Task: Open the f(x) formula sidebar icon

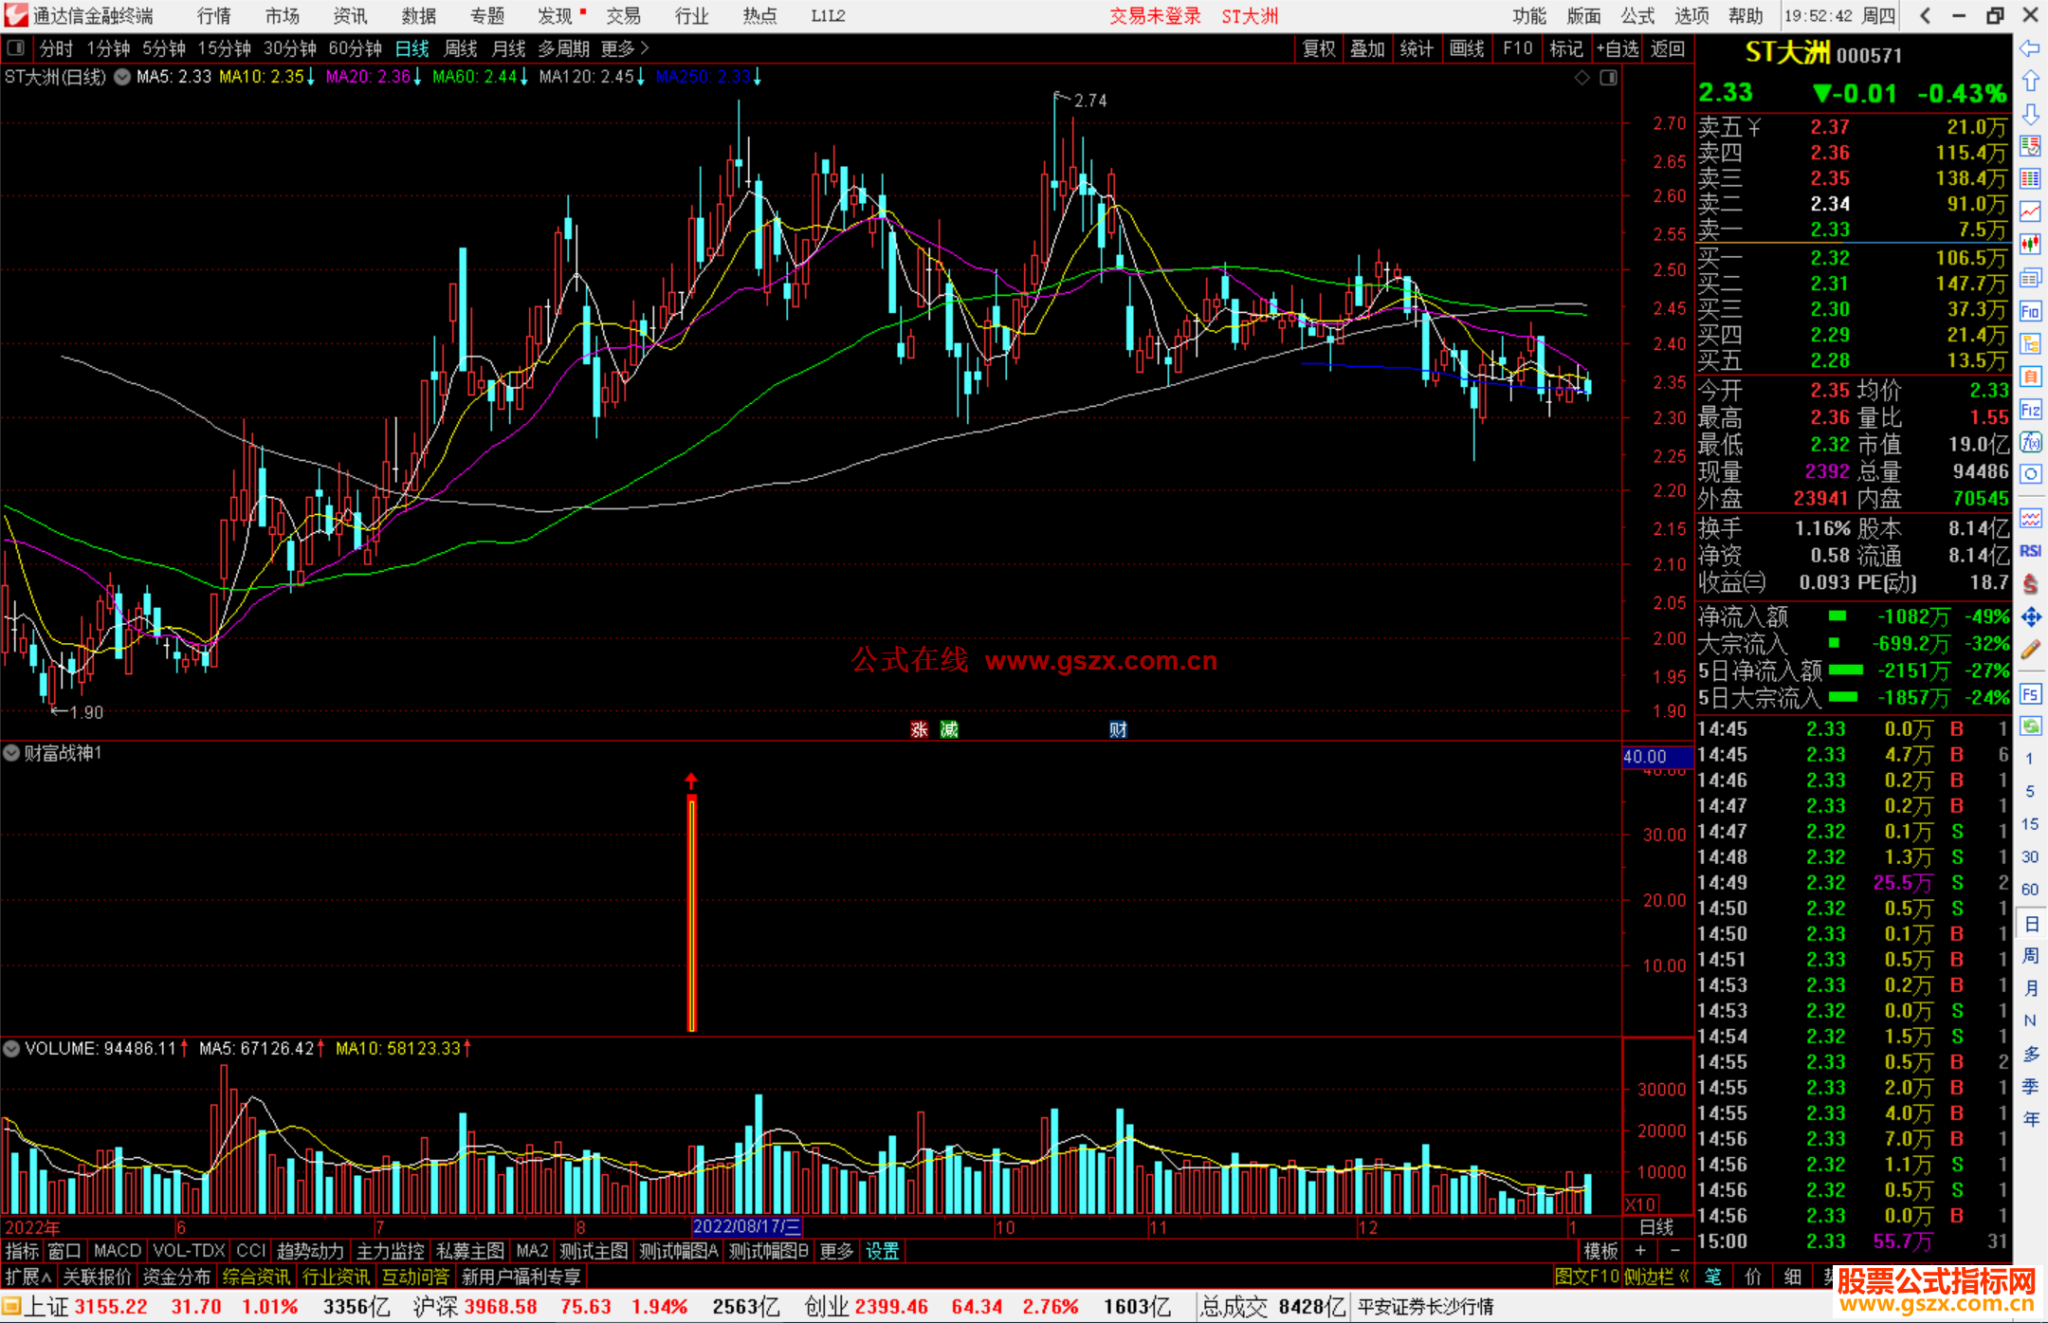Action: coord(2030,442)
